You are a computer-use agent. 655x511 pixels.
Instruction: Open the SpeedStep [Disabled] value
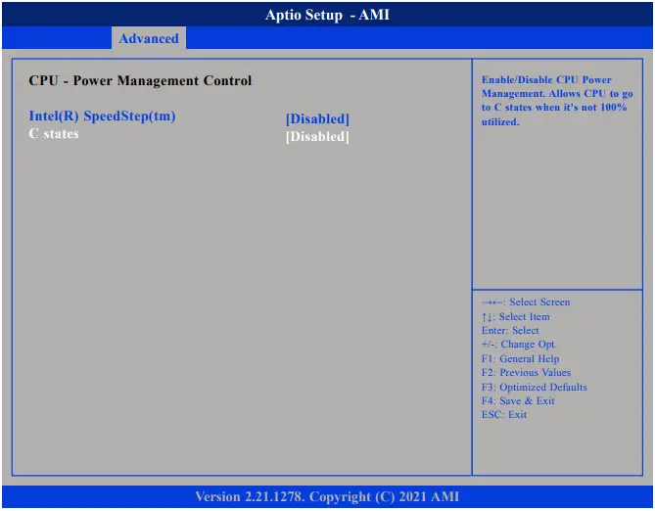click(x=317, y=119)
